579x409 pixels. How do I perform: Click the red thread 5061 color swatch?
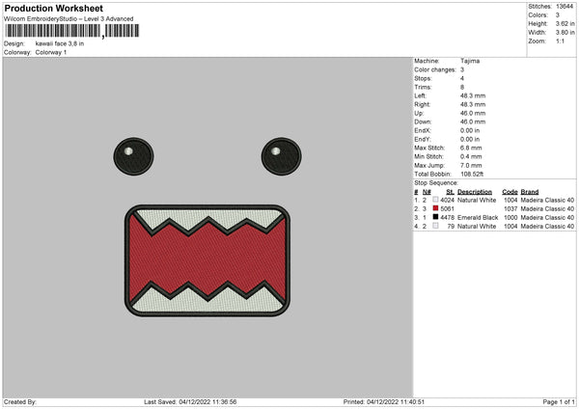[435, 208]
